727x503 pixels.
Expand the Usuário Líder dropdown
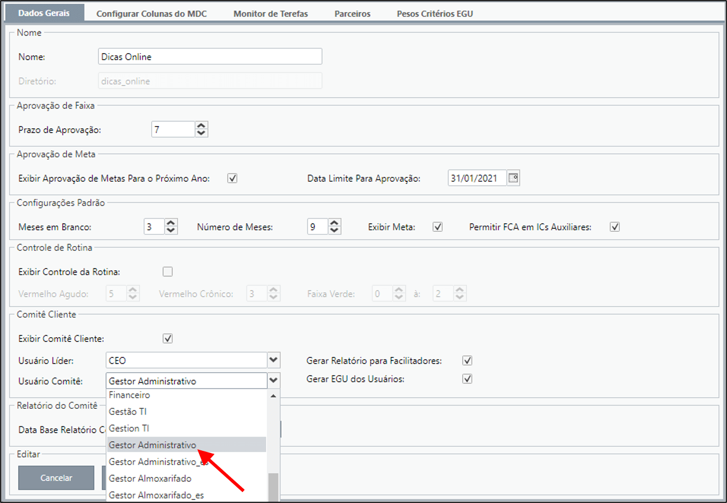coord(273,360)
